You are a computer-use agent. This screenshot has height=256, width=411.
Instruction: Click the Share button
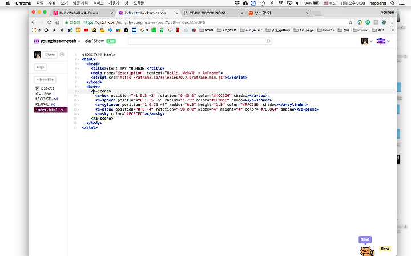50,55
